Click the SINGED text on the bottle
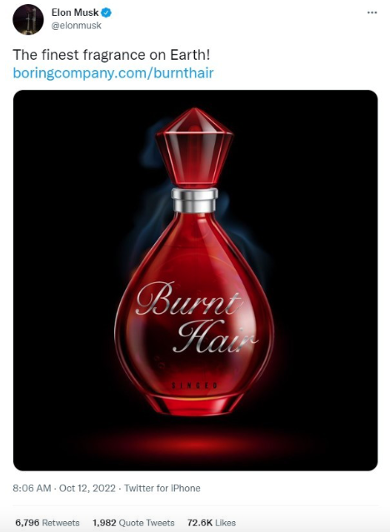The height and width of the screenshot is (532, 390). click(194, 385)
